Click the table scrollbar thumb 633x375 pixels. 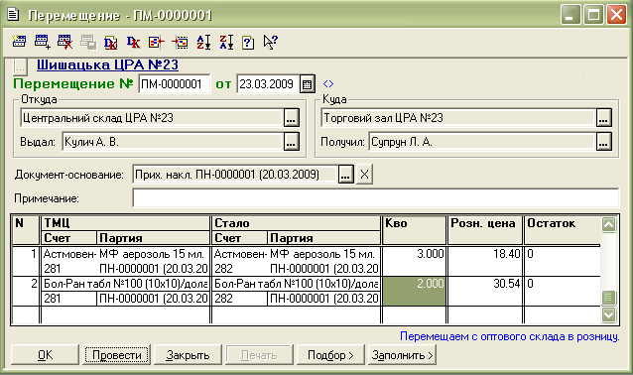pos(609,298)
